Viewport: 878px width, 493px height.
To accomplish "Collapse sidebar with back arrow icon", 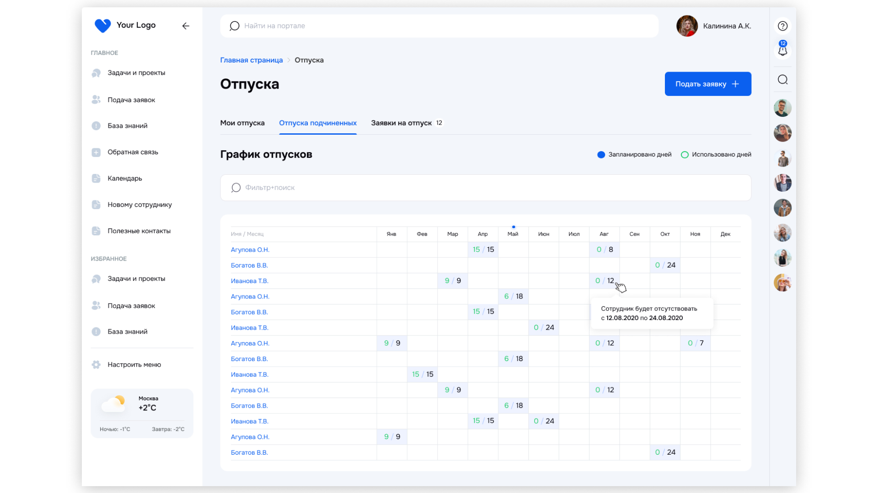I will 186,26.
